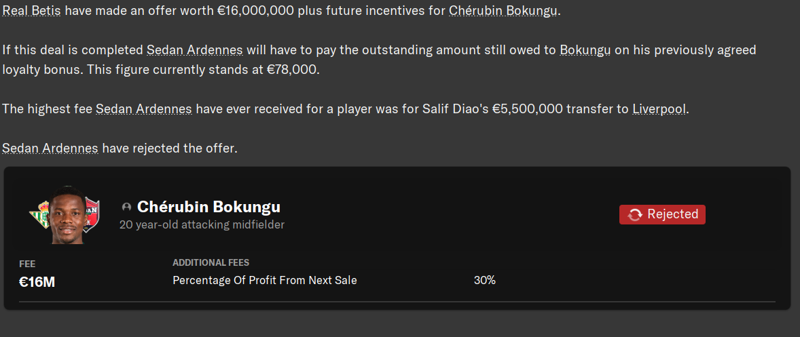Image resolution: width=800 pixels, height=337 pixels.
Task: Click the Real Betis club badge
Action: tap(38, 216)
